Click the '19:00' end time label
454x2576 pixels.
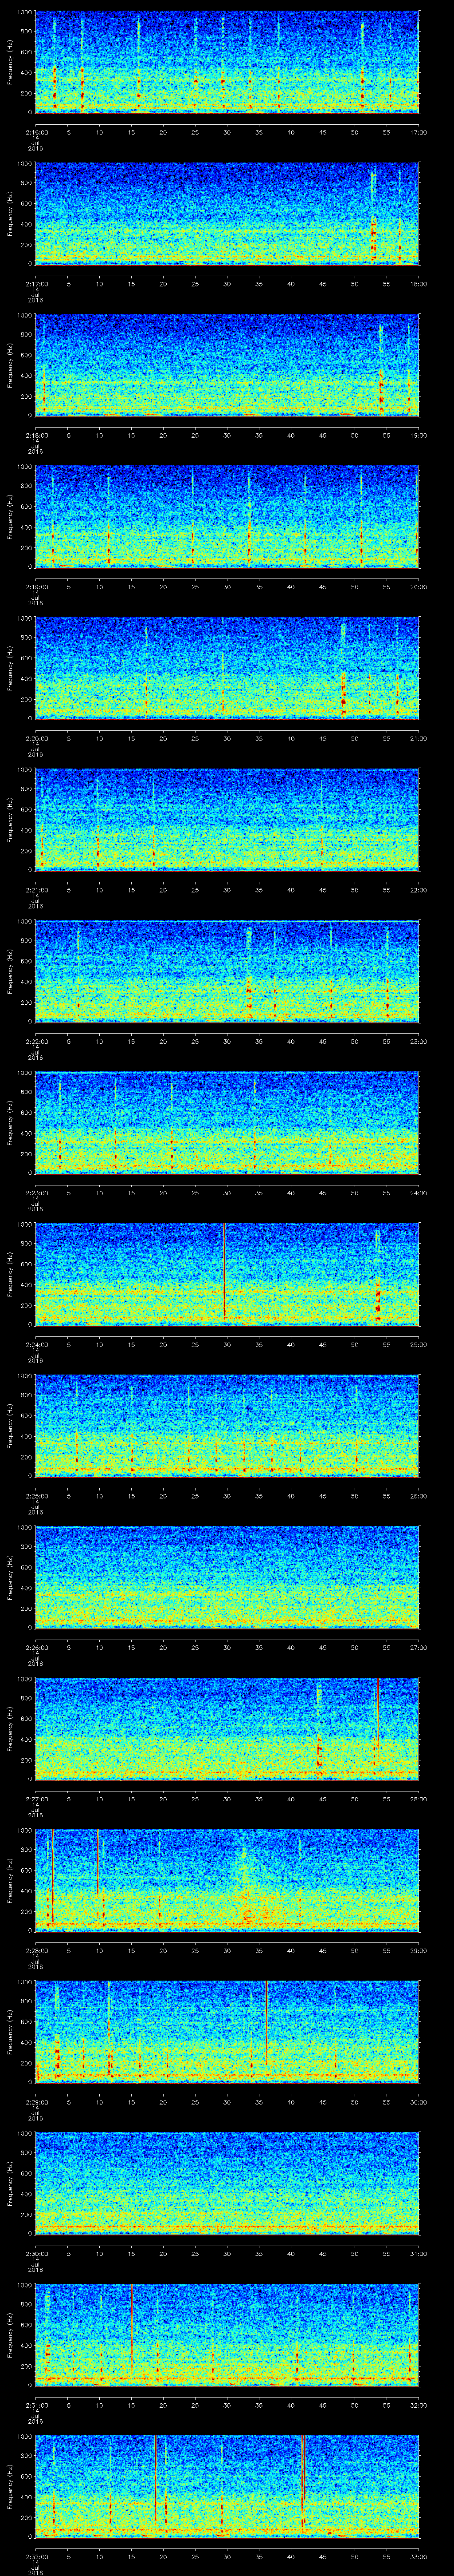click(x=418, y=435)
